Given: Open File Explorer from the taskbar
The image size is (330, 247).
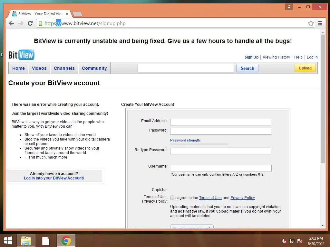Looking at the screenshot, I should point(26,241).
